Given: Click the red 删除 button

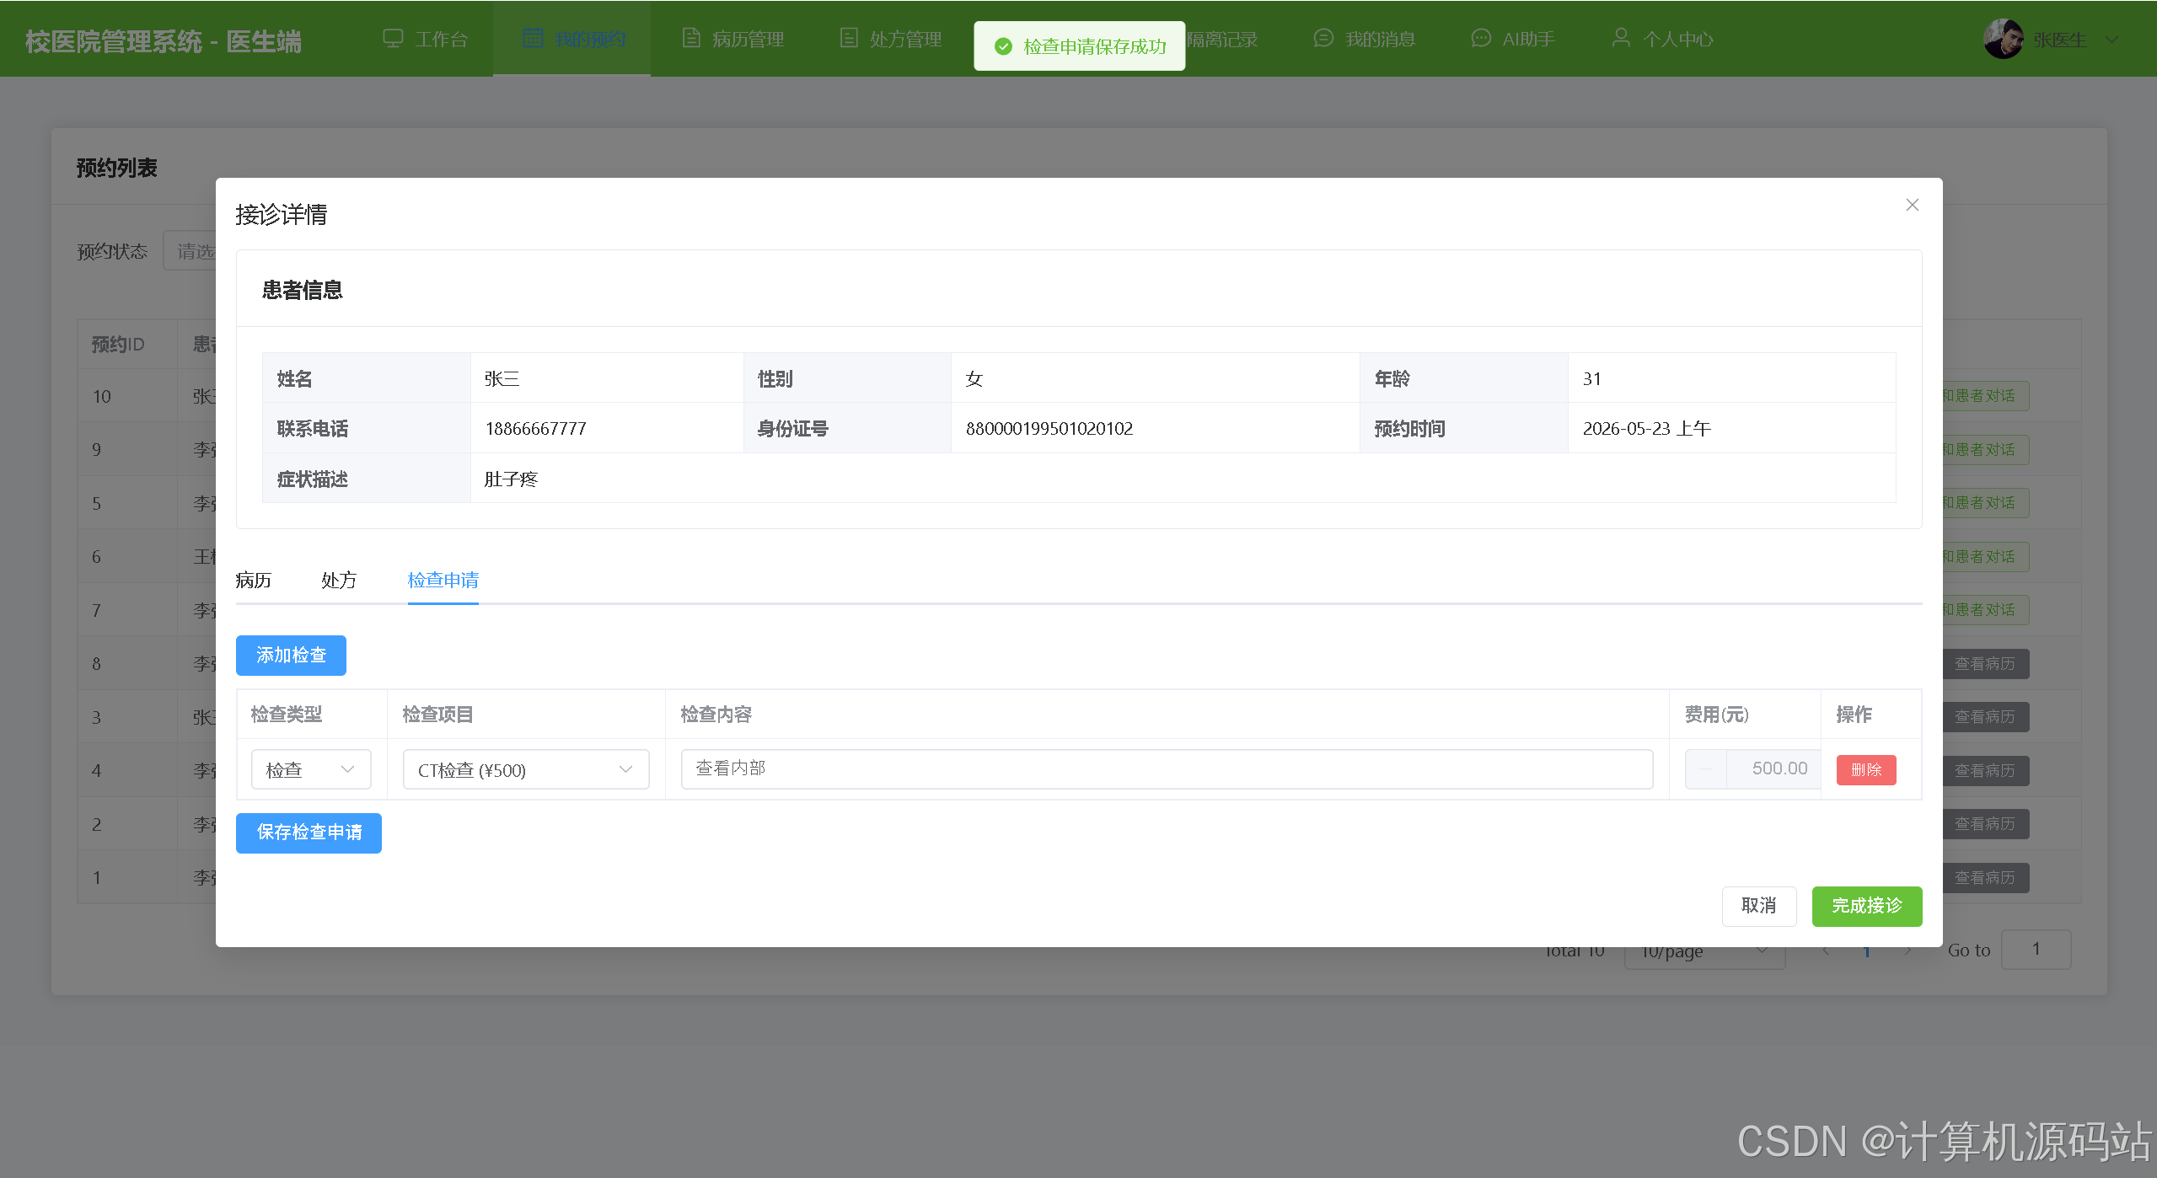Looking at the screenshot, I should 1866,769.
